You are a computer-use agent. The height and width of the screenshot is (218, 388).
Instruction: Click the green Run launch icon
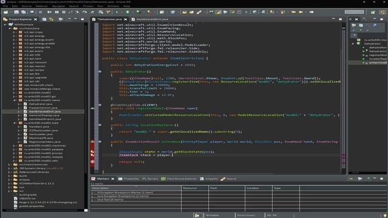(x=128, y=12)
